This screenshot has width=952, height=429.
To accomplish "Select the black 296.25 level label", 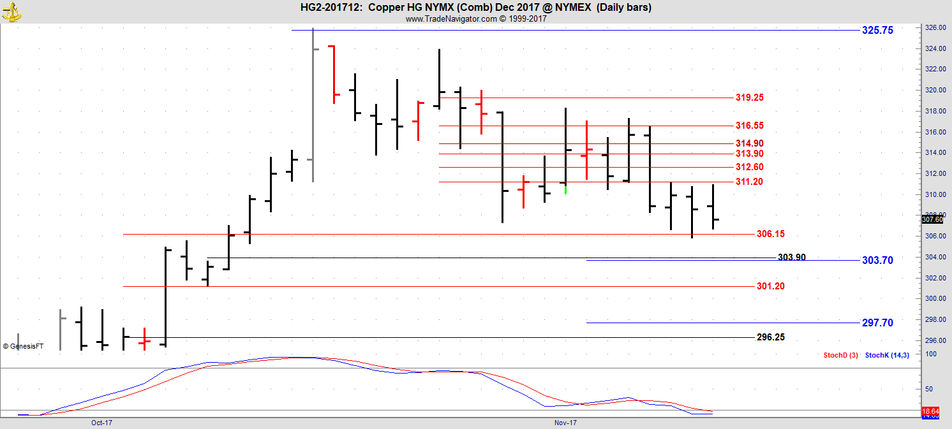I will tap(770, 337).
